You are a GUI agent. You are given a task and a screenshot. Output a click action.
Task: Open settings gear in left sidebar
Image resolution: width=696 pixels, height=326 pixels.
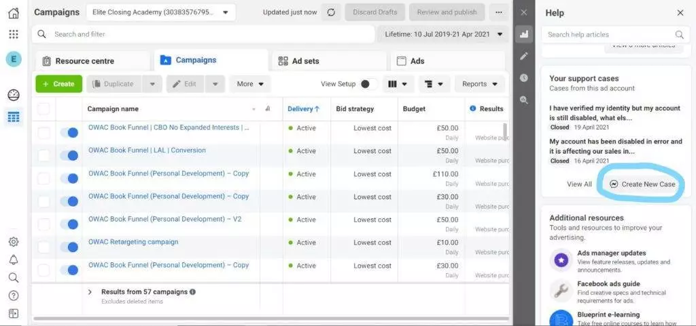(x=14, y=241)
